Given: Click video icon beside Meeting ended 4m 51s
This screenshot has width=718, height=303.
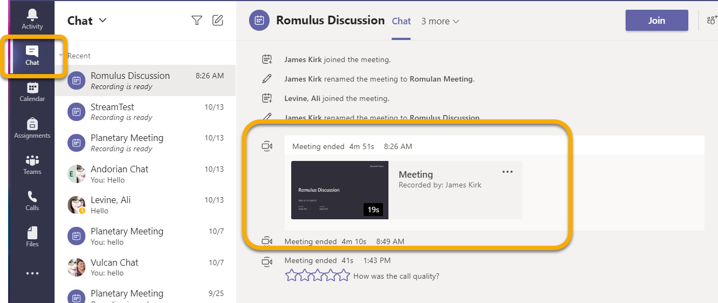Looking at the screenshot, I should coord(266,146).
